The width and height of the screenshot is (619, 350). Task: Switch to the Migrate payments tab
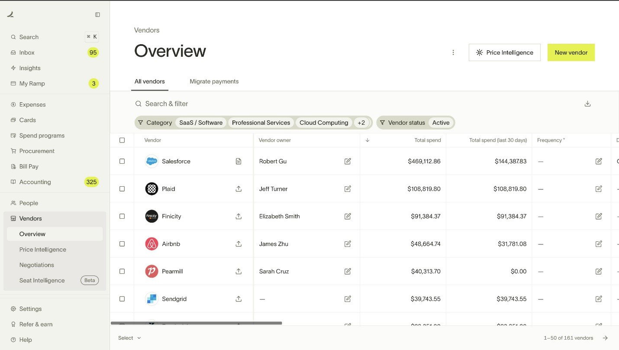(x=214, y=81)
